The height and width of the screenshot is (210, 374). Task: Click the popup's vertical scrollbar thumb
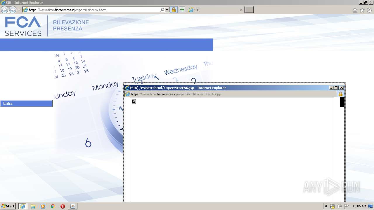click(x=342, y=102)
